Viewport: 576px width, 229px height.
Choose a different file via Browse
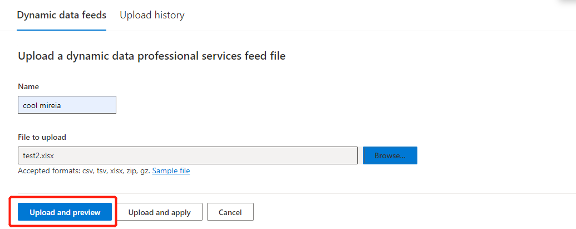pyautogui.click(x=390, y=155)
